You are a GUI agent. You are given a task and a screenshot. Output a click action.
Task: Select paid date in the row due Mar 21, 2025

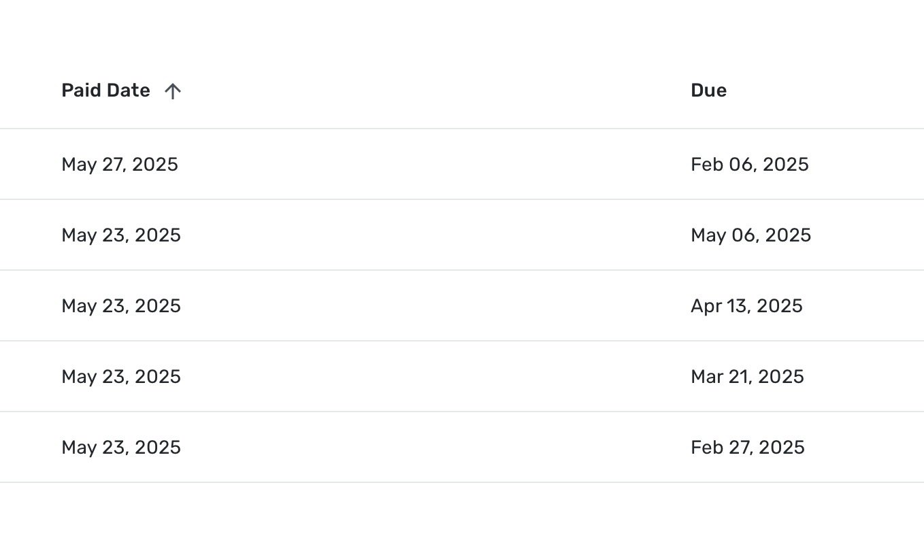(x=121, y=377)
